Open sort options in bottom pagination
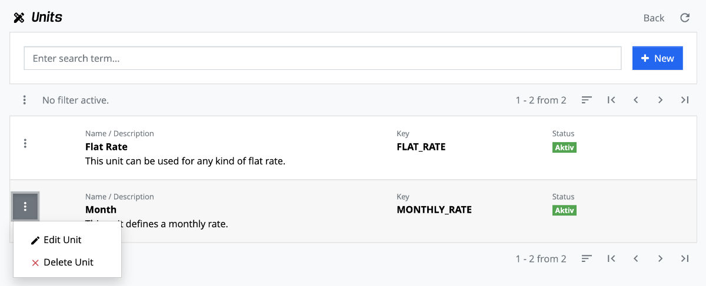The width and height of the screenshot is (706, 286). point(587,258)
